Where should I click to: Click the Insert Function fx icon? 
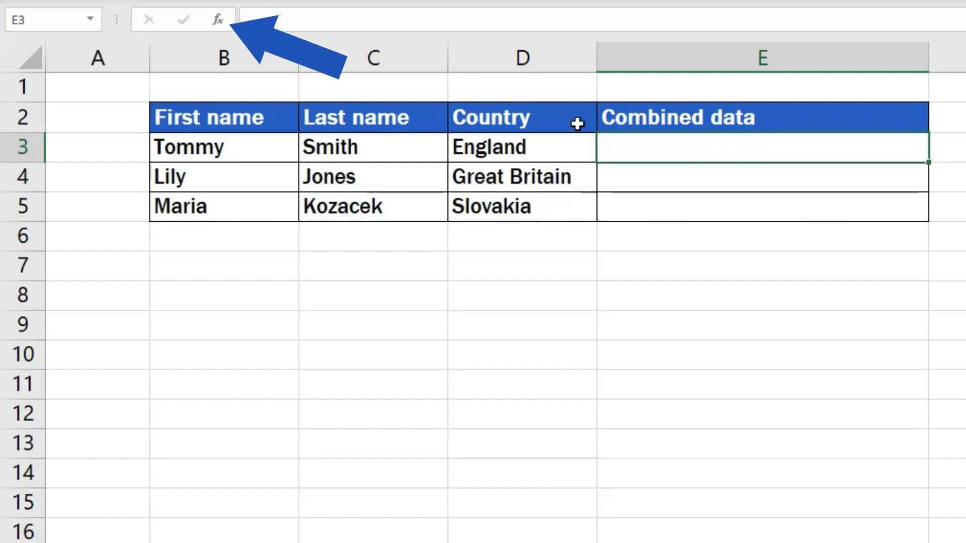(x=217, y=20)
